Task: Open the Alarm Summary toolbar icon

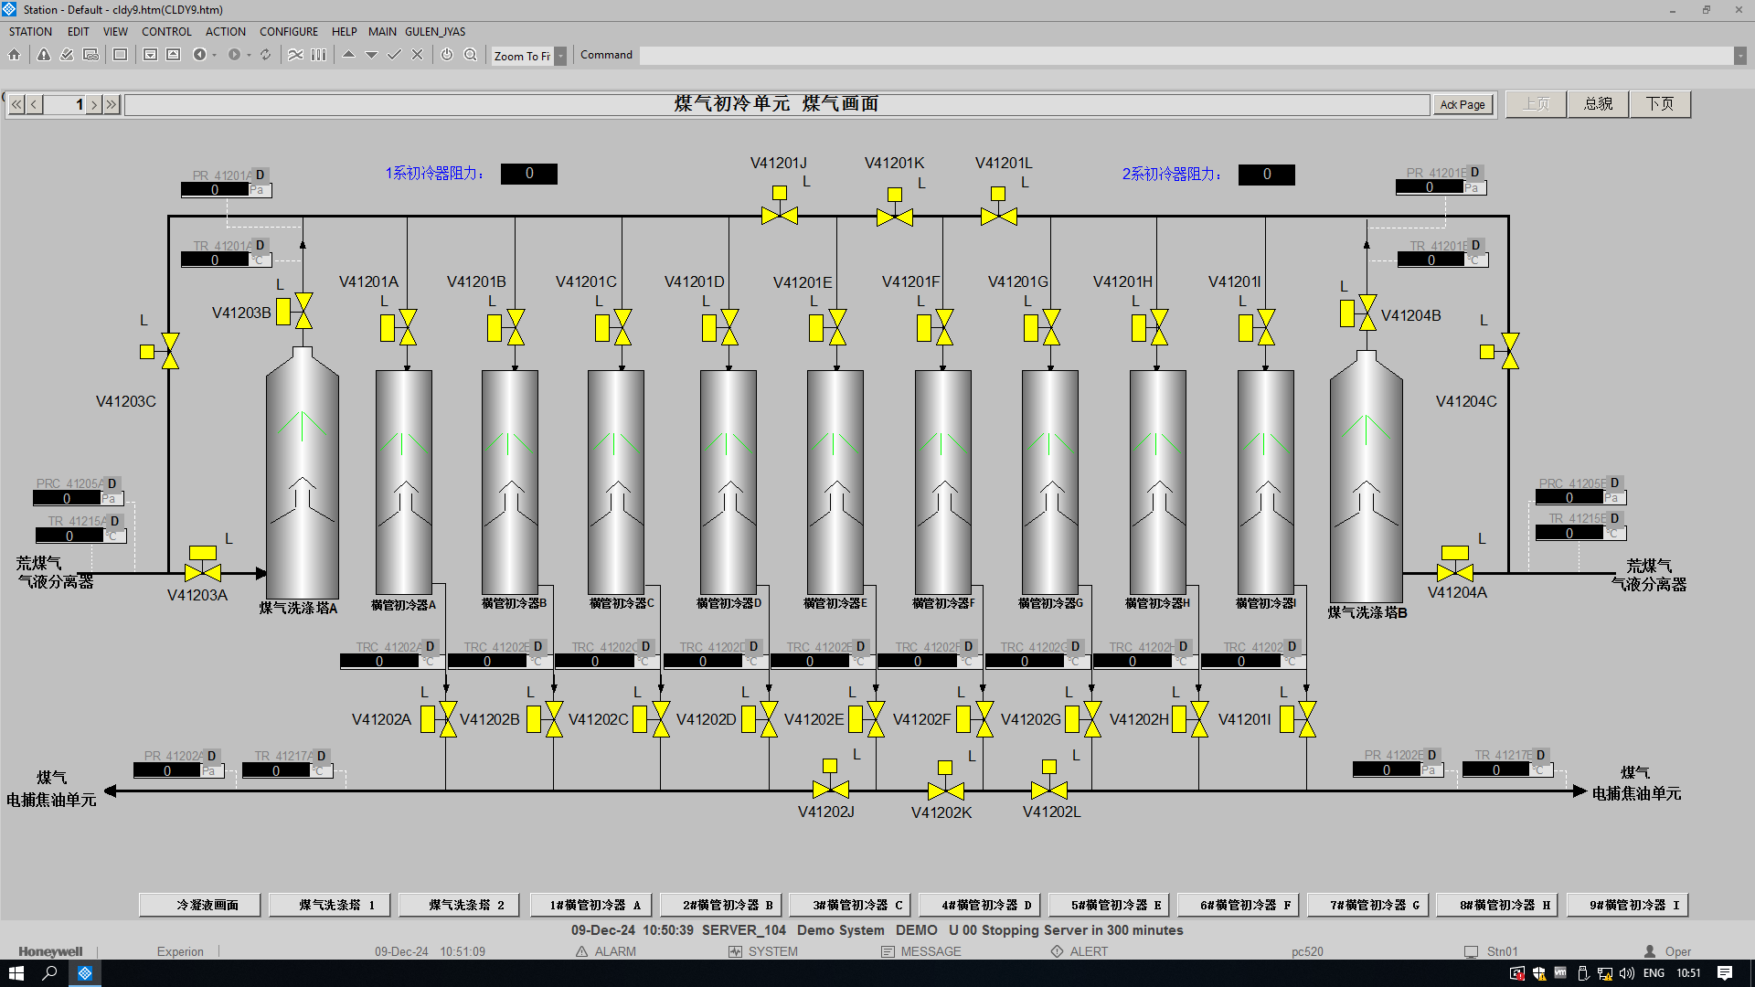Action: pyautogui.click(x=44, y=55)
